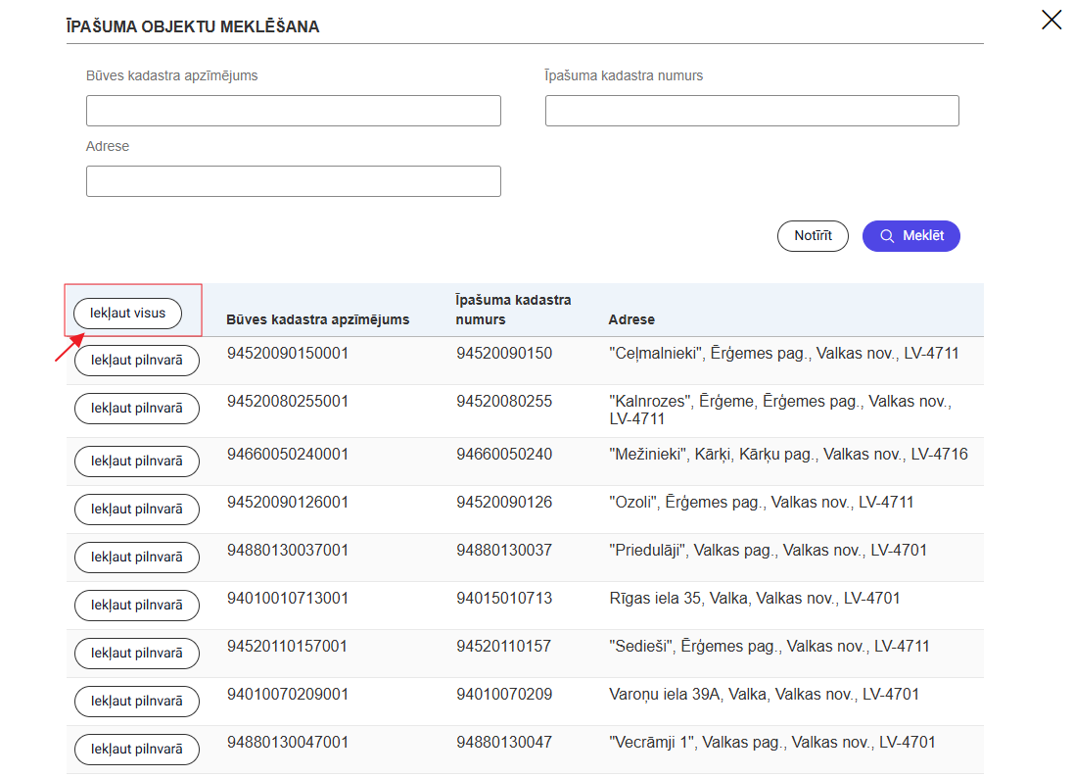Viewport: 1073px width, 777px height.
Task: Click the Iekļaut visus button
Action: [x=128, y=314]
